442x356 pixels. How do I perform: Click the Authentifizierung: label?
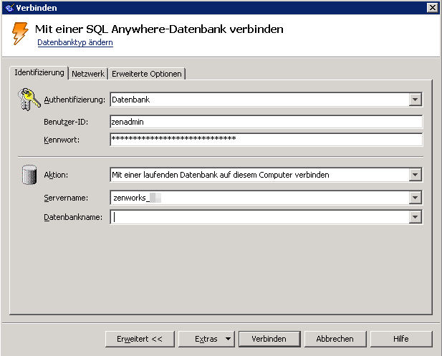75,100
